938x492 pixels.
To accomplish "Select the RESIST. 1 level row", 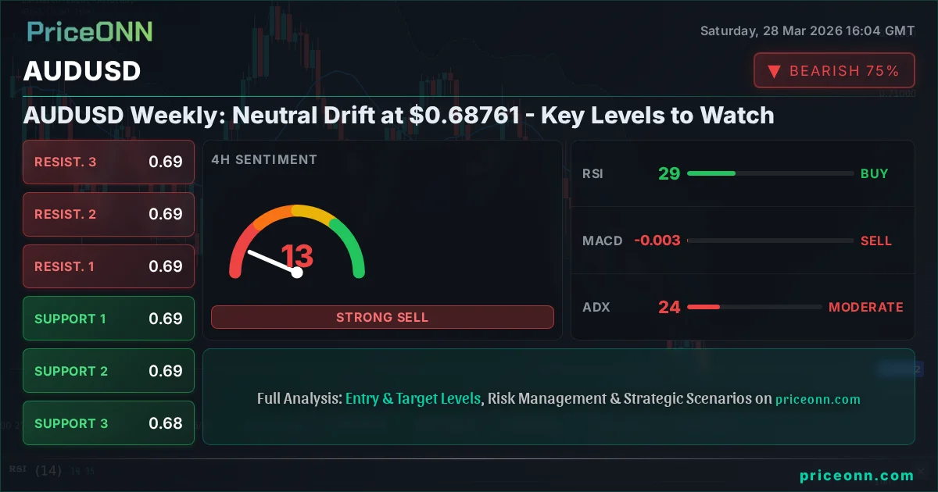I will point(108,266).
